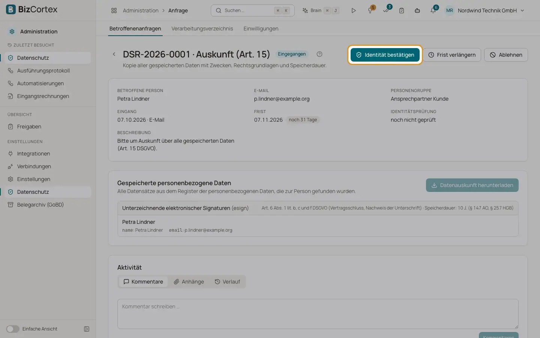The image size is (540, 338).
Task: Click the play triangle icon in top bar
Action: pos(353,11)
